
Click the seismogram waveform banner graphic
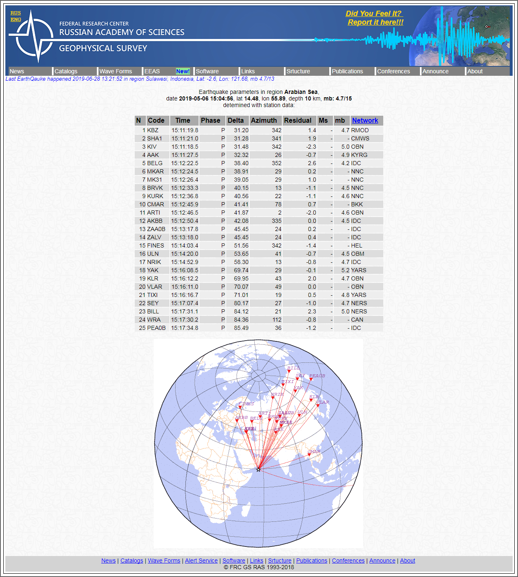(x=412, y=40)
